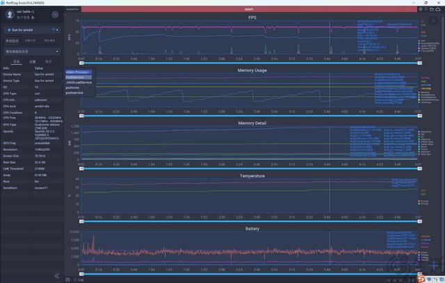Click the WiFi icon beside device name
The height and width of the screenshot is (283, 445).
[x=54, y=30]
